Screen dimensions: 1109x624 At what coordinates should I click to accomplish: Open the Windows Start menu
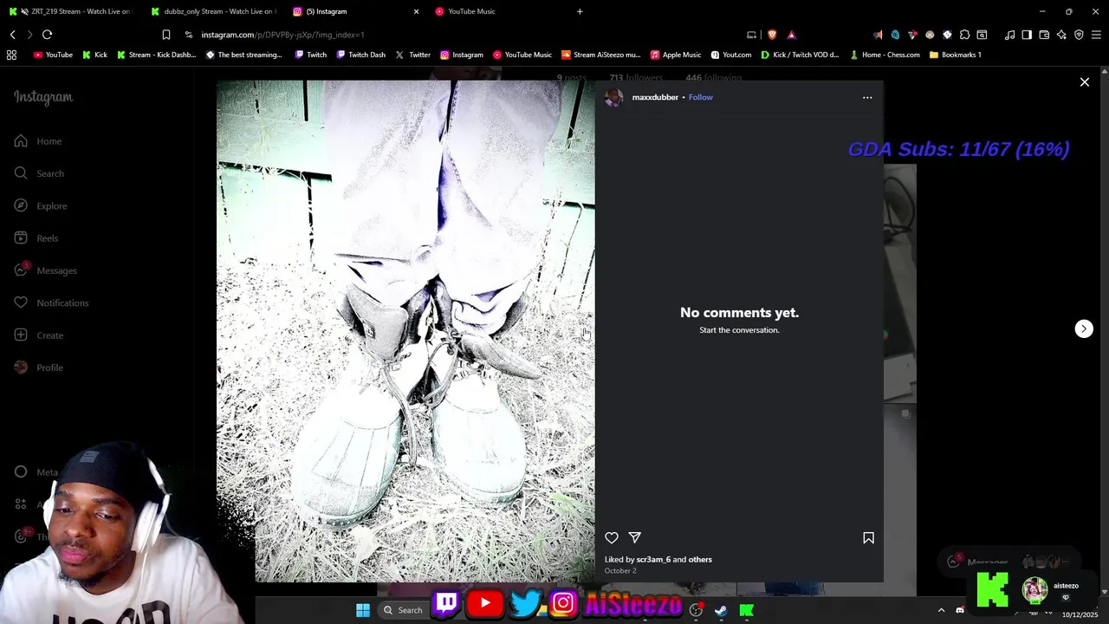coord(363,610)
